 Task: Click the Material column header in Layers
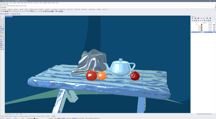pyautogui.click(x=205, y=23)
